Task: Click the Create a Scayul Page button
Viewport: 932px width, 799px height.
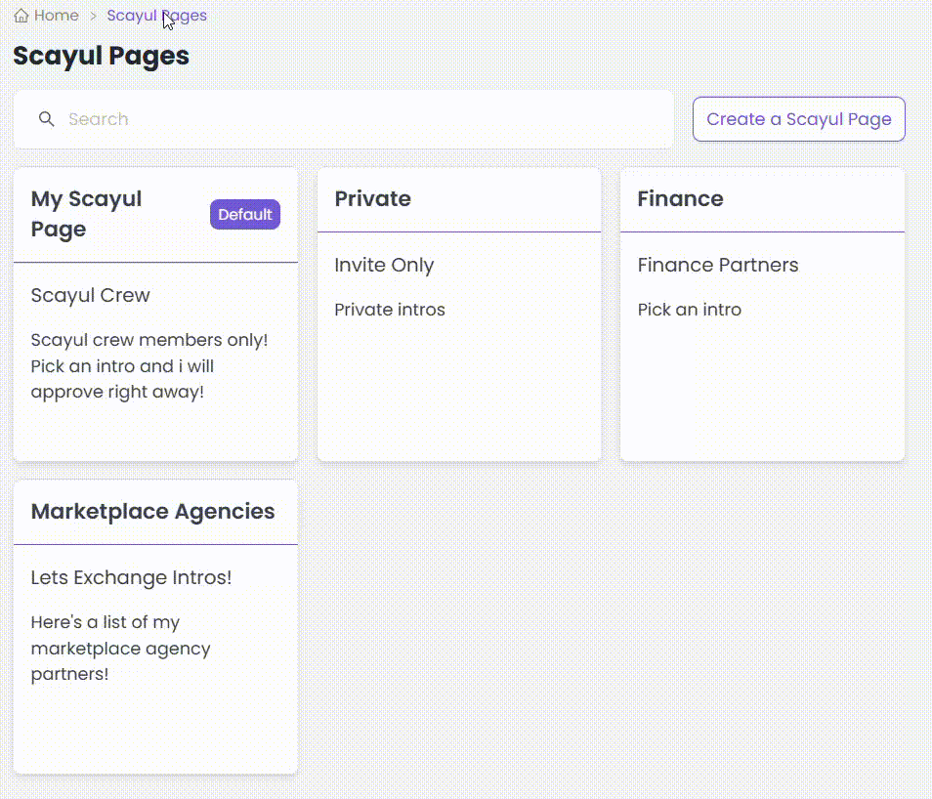Action: tap(798, 118)
